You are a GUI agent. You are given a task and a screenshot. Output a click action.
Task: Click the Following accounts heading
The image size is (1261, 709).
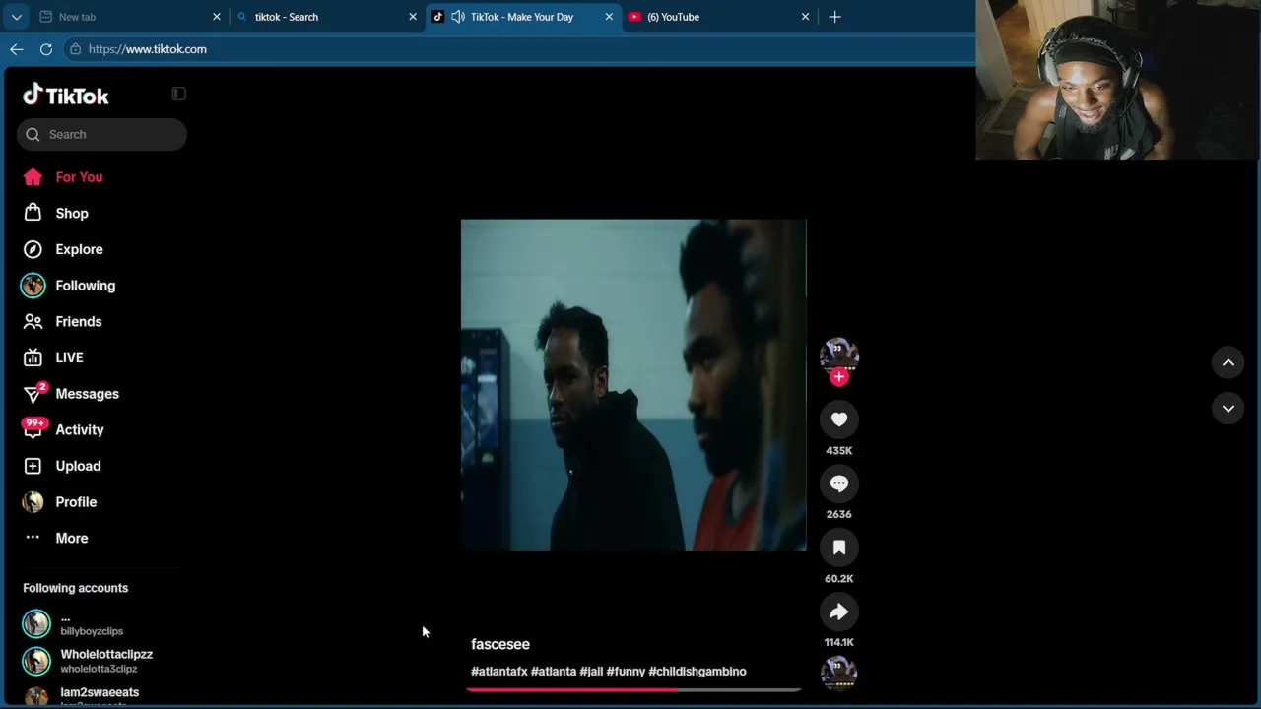[x=76, y=588]
